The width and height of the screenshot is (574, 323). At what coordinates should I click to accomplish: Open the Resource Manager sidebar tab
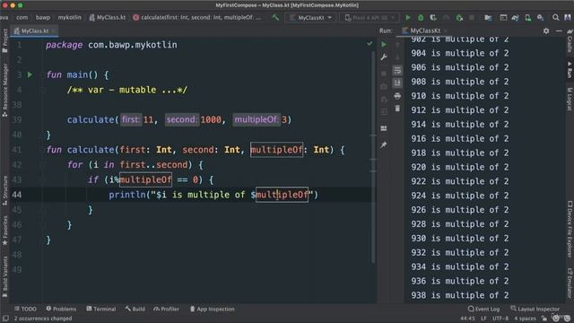click(4, 91)
